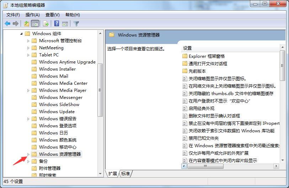Click the Filter funnel toolbar icon
The image size is (289, 188).
coord(76,24)
